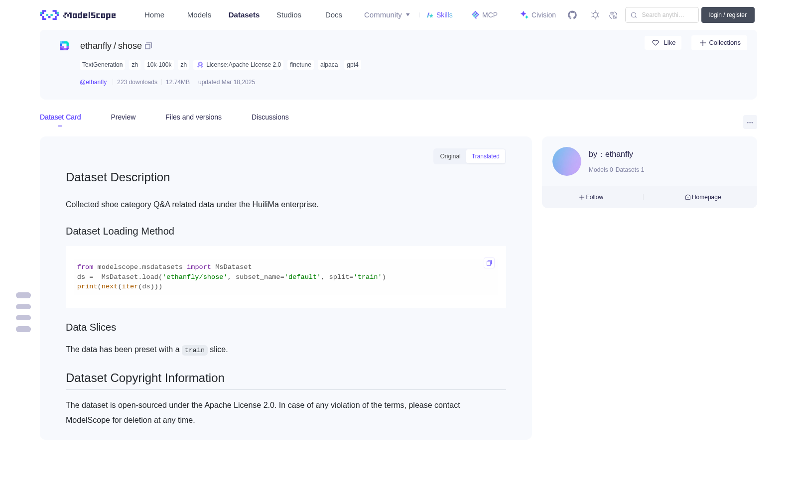Click the license badge icon
The width and height of the screenshot is (797, 498).
point(200,65)
